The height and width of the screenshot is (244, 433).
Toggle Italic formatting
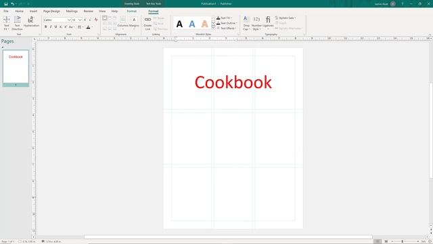click(x=51, y=27)
